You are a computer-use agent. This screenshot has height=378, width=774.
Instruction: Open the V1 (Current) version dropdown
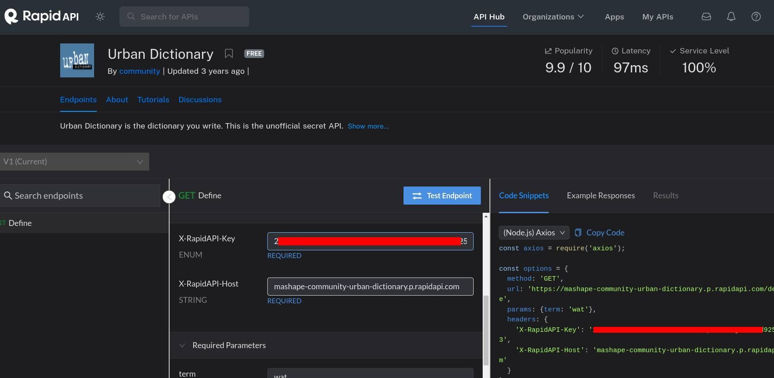click(x=74, y=162)
